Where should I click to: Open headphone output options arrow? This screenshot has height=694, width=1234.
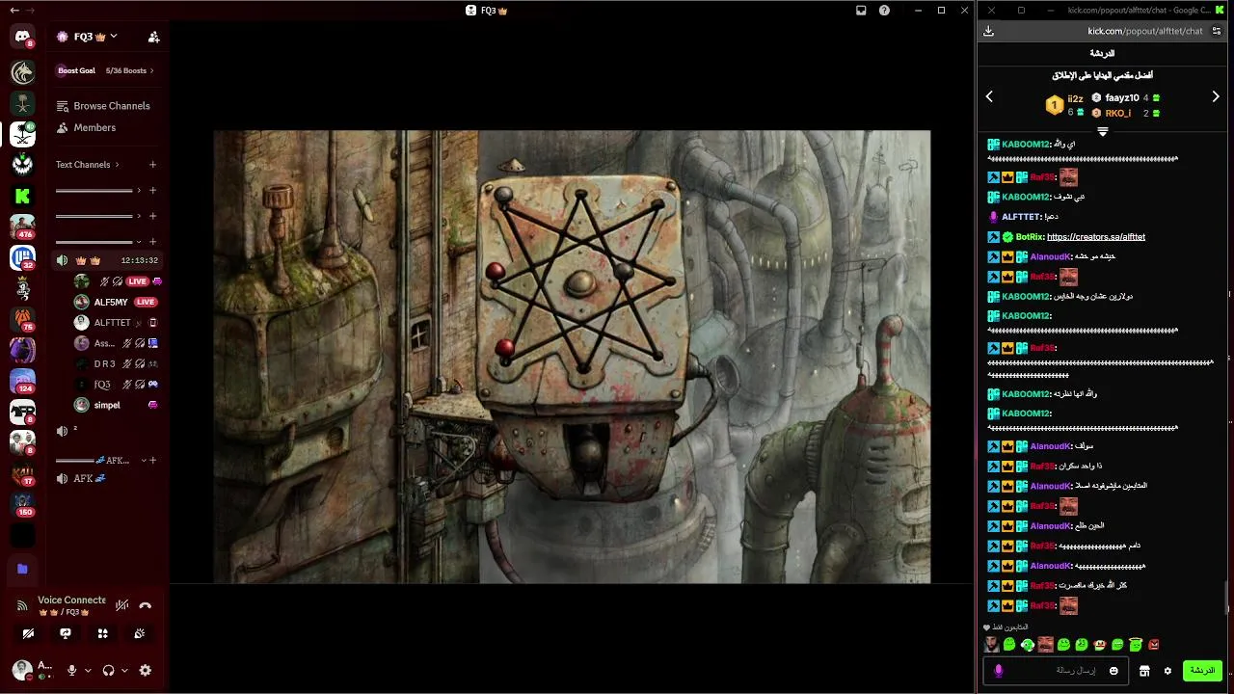(x=124, y=670)
